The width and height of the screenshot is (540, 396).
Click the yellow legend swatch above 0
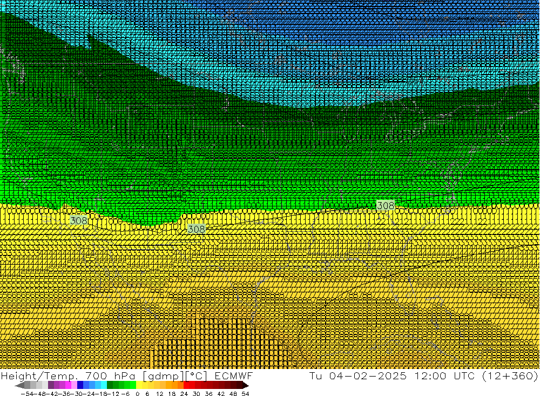coord(139,385)
